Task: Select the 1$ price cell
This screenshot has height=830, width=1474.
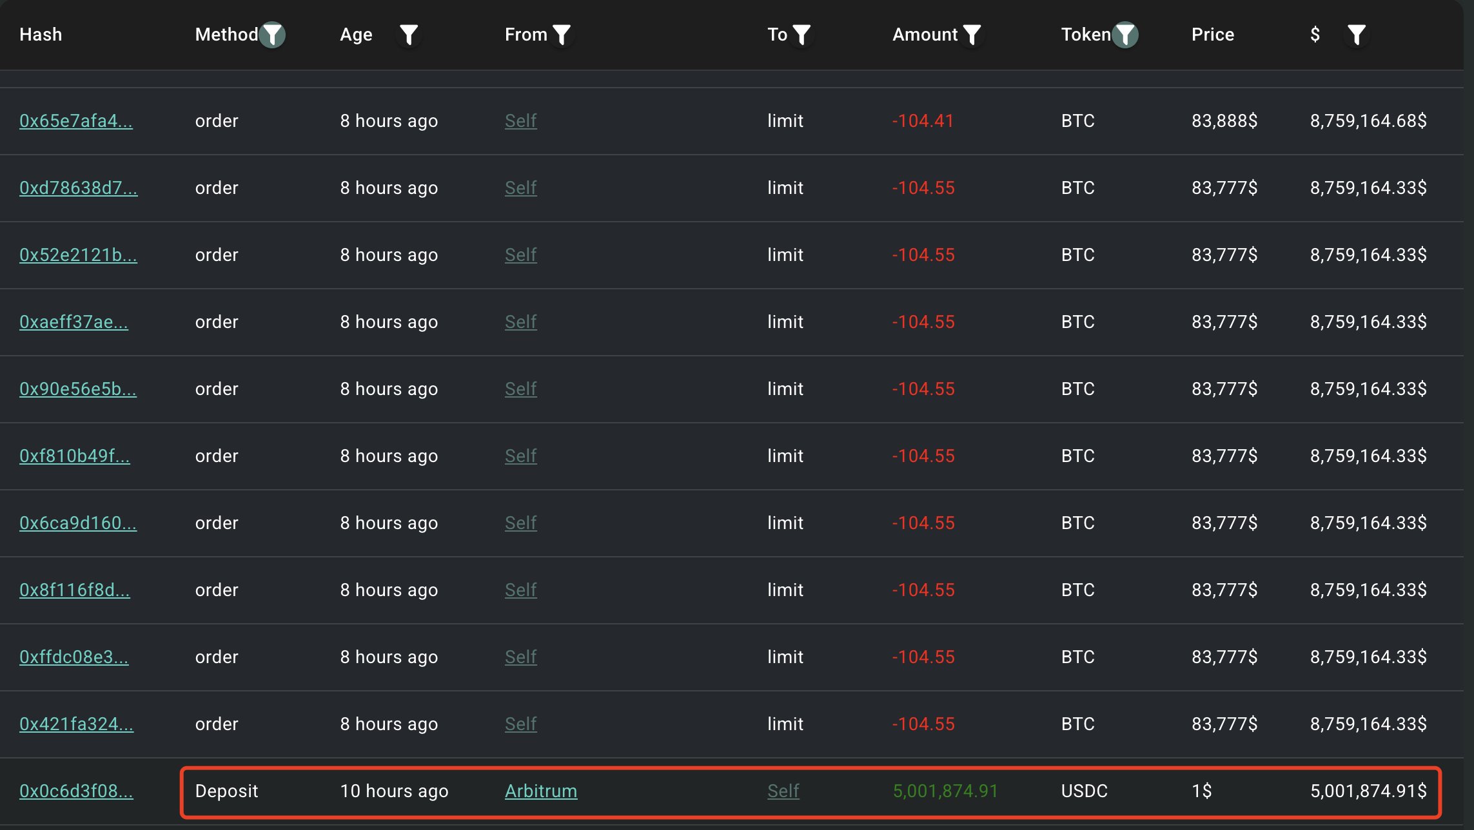Action: point(1202,791)
